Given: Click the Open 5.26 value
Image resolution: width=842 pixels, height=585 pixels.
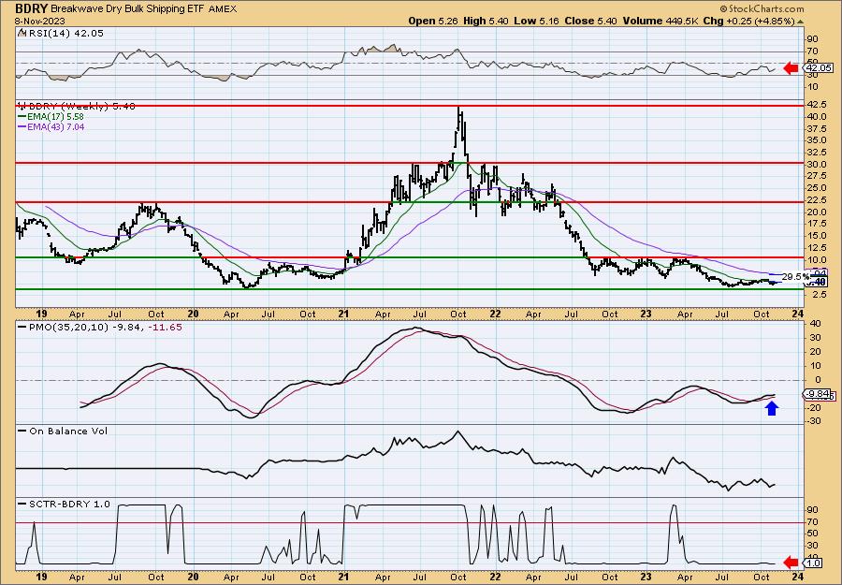Looking at the screenshot, I should pyautogui.click(x=434, y=21).
